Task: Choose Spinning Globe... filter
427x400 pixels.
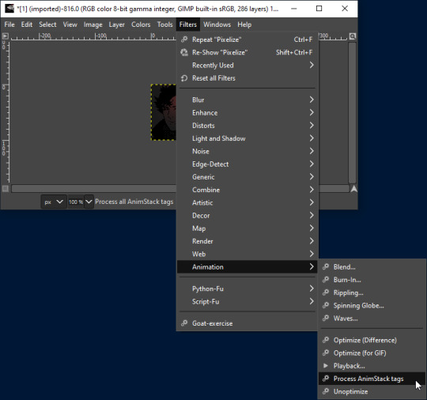Action: point(372,305)
